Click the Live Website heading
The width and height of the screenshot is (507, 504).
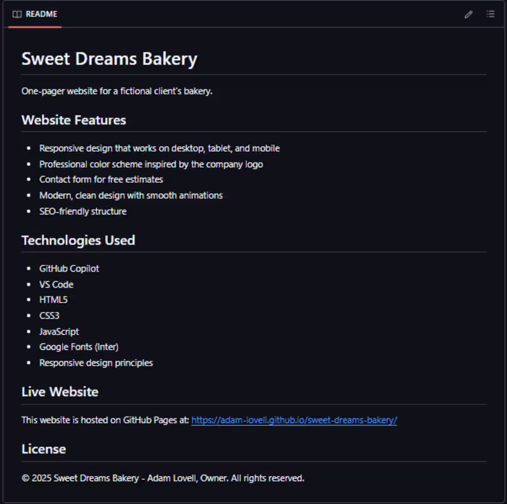[60, 392]
